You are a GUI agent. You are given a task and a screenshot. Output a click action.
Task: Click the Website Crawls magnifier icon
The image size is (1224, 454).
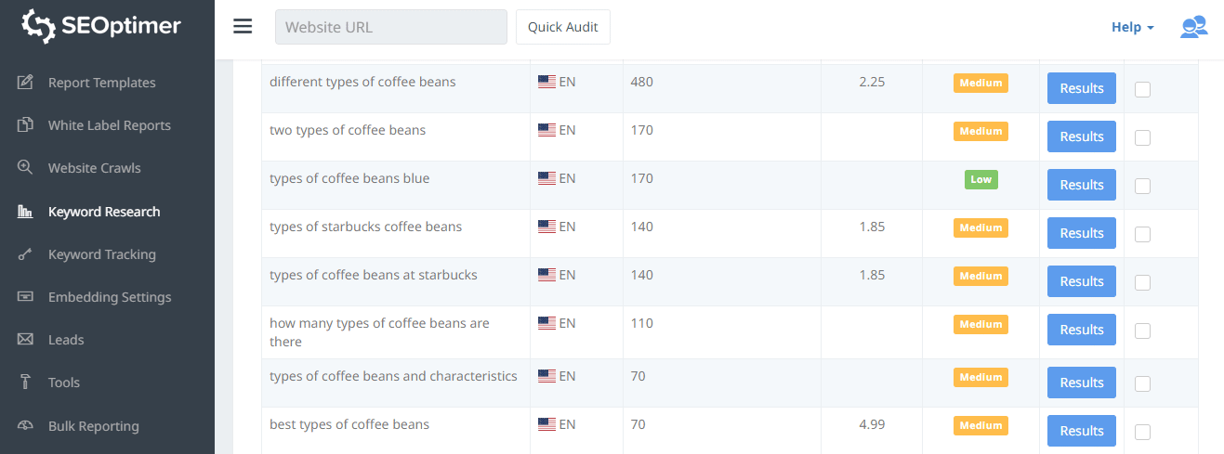pos(26,168)
